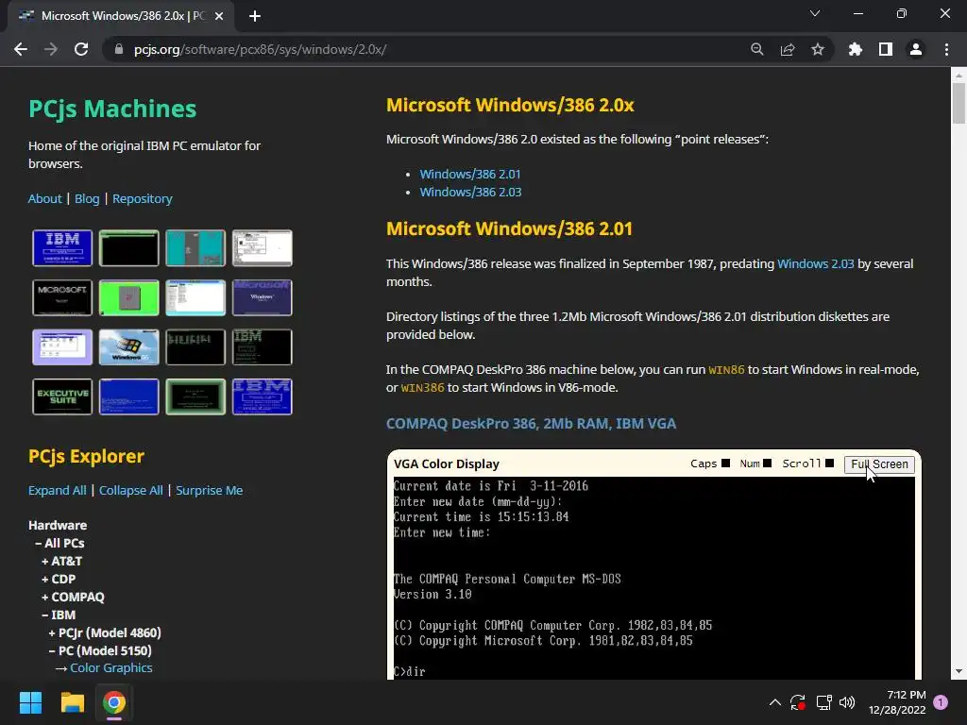This screenshot has width=967, height=725.
Task: Open the teal and gray thumbnail
Action: [195, 248]
